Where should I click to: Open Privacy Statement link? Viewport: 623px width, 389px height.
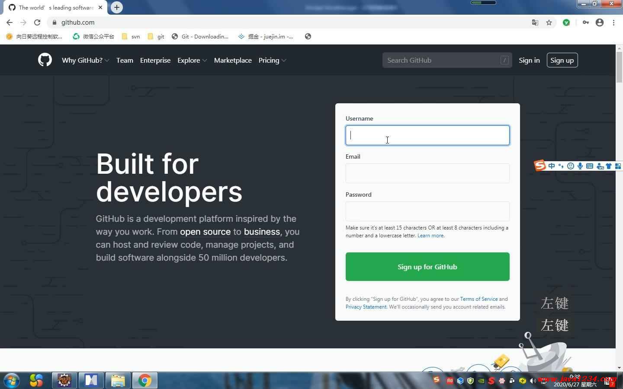click(366, 307)
